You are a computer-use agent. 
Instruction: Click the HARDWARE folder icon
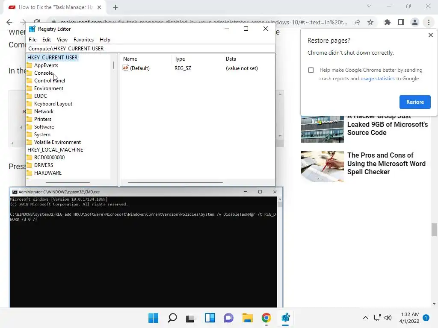click(x=30, y=173)
